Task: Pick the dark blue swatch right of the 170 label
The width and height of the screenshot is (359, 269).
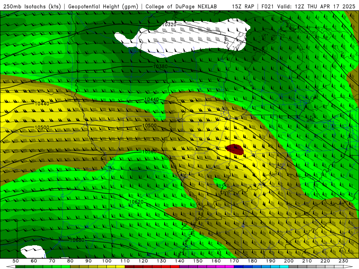Action: [239, 267]
